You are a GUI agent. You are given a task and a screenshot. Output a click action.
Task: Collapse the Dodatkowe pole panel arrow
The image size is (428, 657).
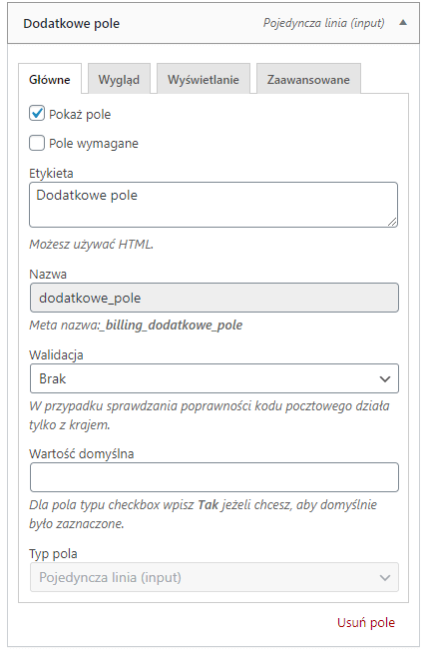[x=403, y=23]
